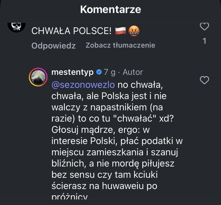Select the CHWAŁA POLSCE! comment text
This screenshot has width=221, height=205.
click(x=71, y=31)
